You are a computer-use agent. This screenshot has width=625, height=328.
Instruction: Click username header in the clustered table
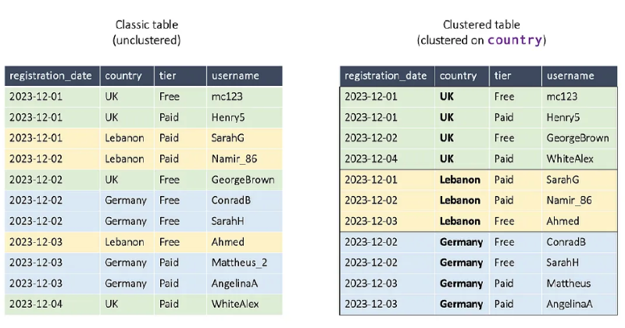coord(570,76)
